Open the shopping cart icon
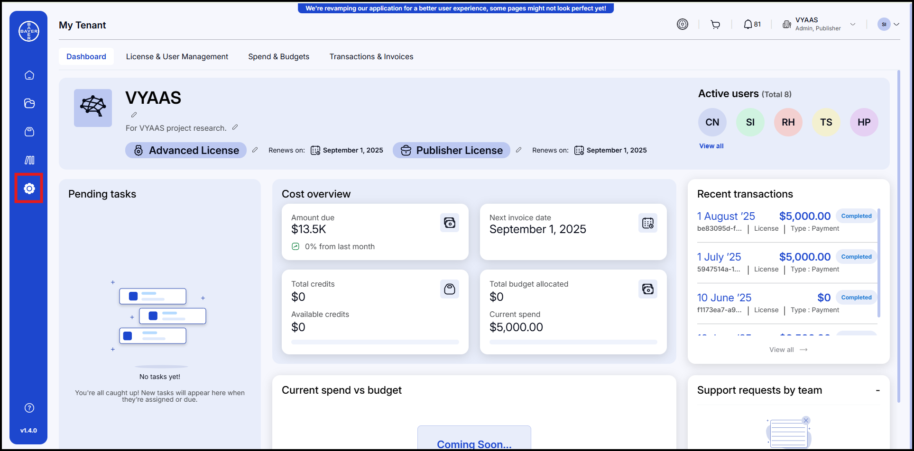Screen dimensions: 914x451 (715, 25)
